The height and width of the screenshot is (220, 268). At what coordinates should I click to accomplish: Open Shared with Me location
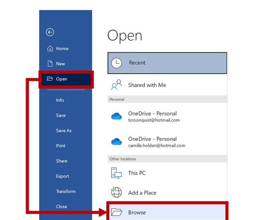pyautogui.click(x=167, y=85)
